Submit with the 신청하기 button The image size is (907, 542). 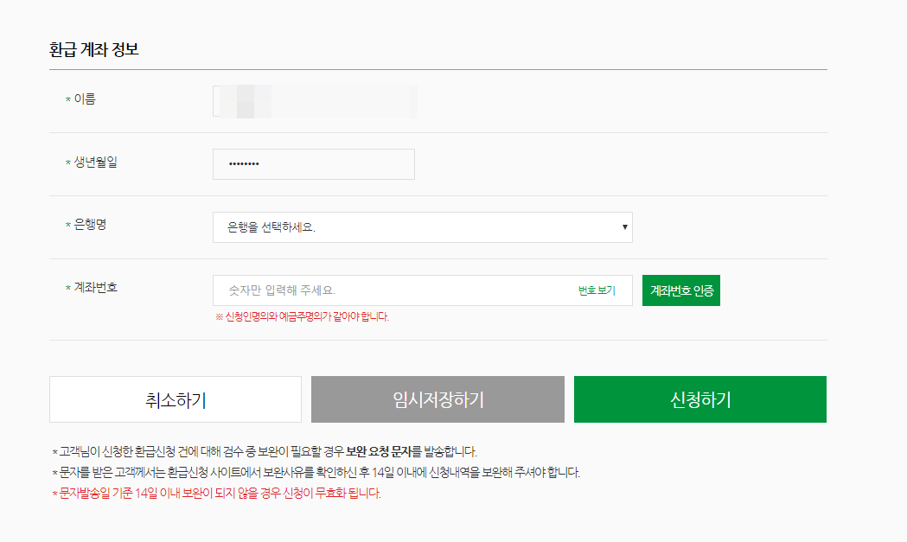tap(699, 399)
